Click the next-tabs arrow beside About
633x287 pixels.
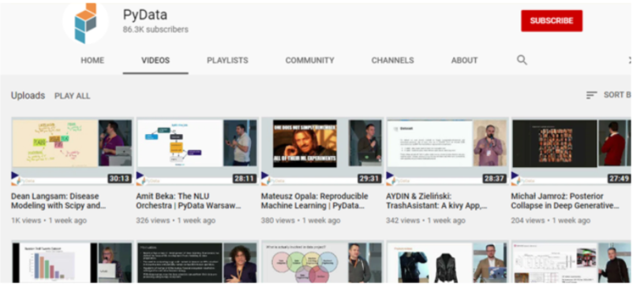click(x=630, y=61)
